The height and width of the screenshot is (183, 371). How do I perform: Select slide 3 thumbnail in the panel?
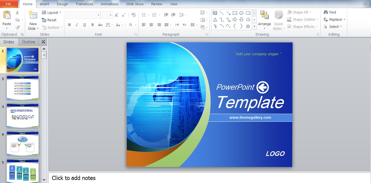pos(23,115)
